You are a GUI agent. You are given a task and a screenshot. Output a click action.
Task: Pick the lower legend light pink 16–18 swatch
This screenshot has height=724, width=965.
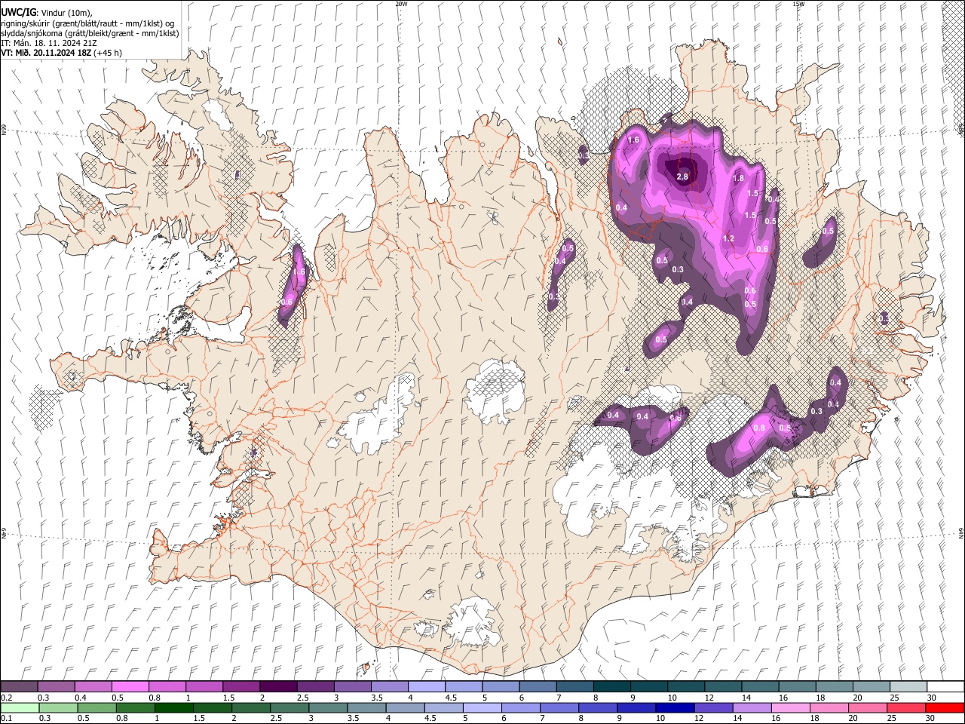[790, 707]
